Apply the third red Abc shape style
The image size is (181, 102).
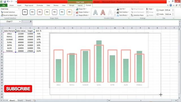[40, 12]
